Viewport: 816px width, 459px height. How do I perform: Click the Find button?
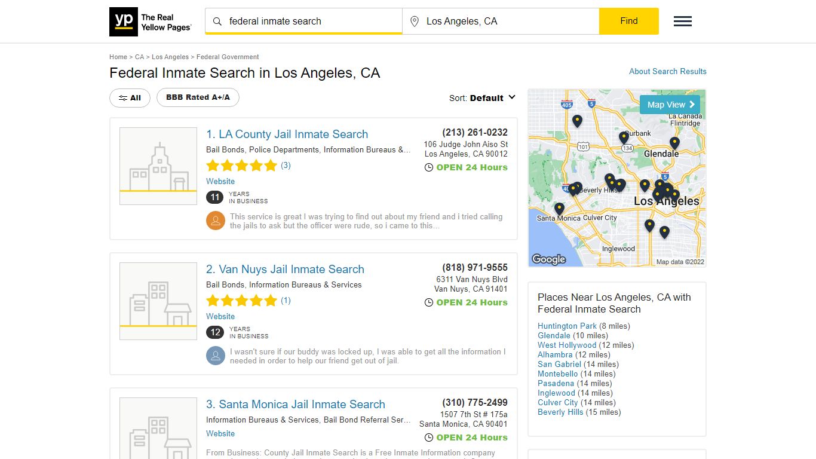(x=629, y=21)
